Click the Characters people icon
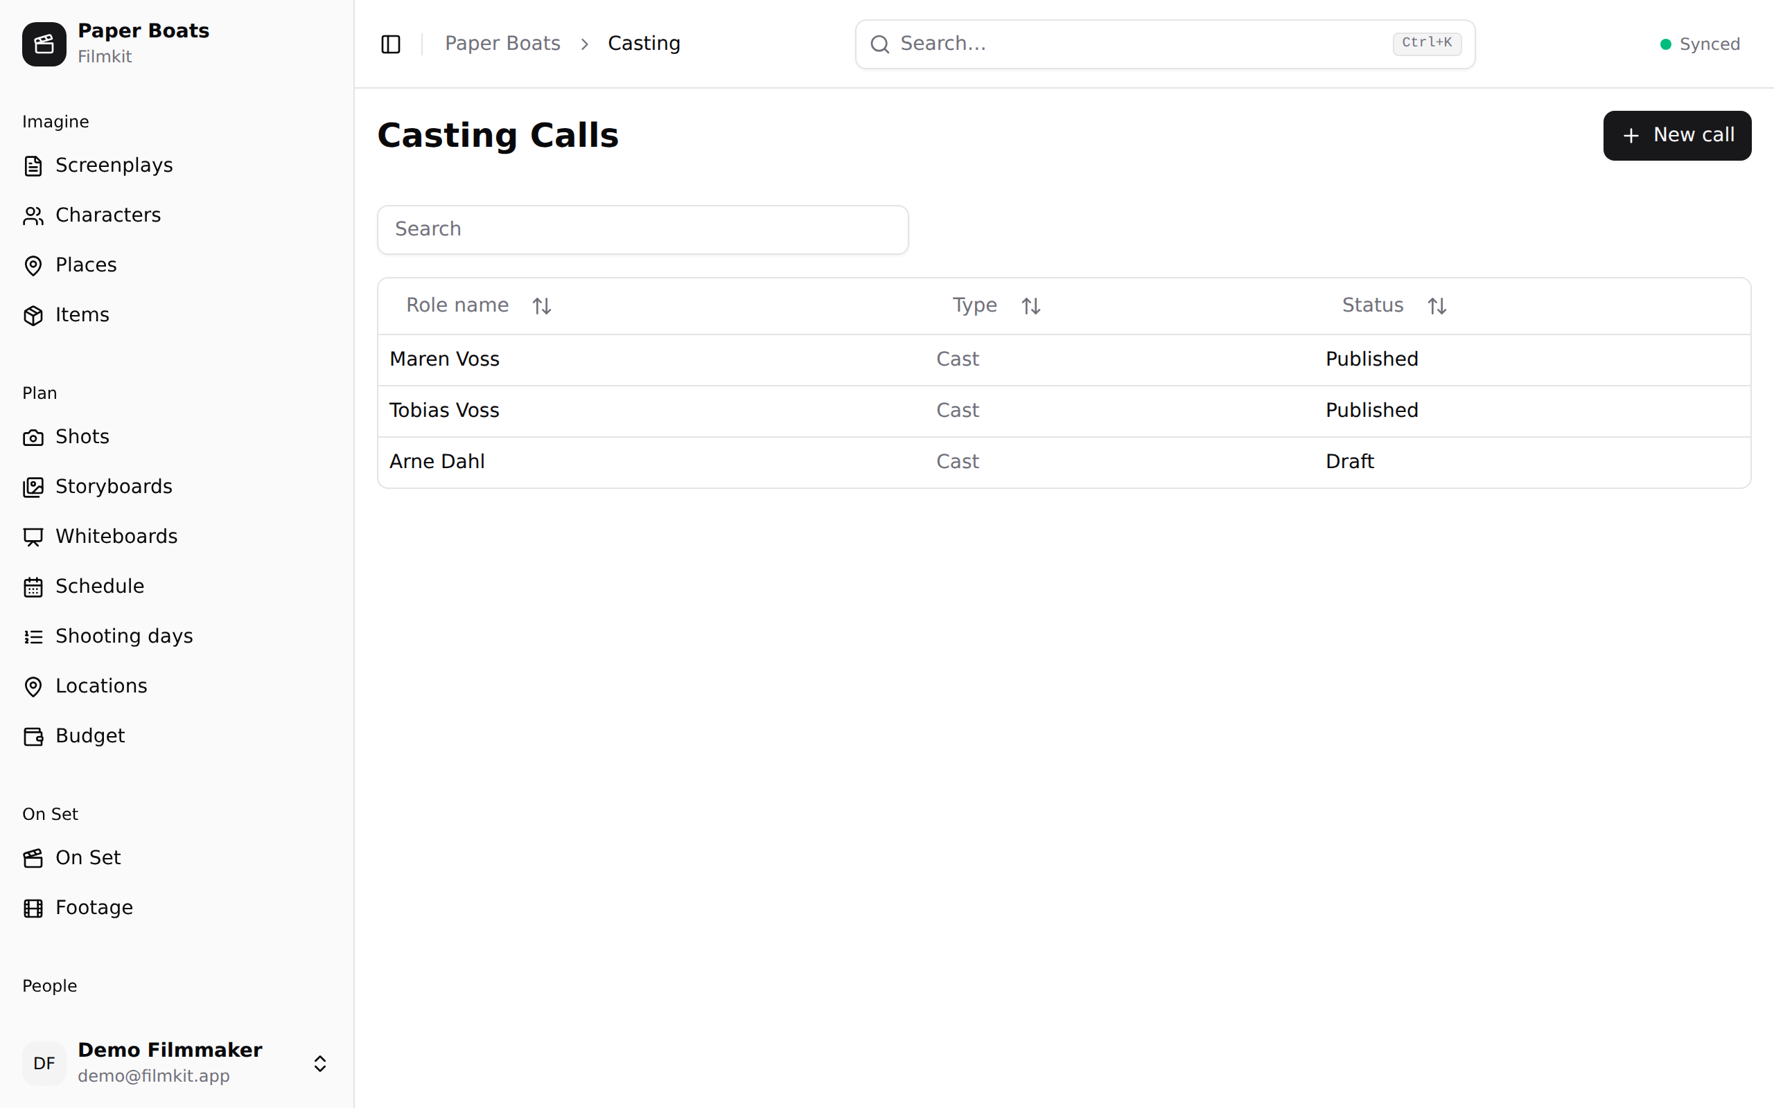 [33, 215]
